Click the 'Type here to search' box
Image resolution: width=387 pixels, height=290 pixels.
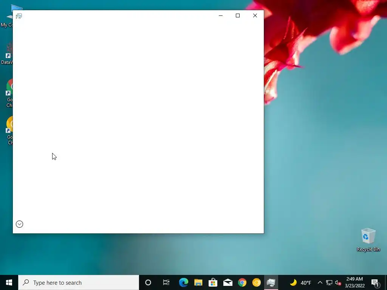79,282
